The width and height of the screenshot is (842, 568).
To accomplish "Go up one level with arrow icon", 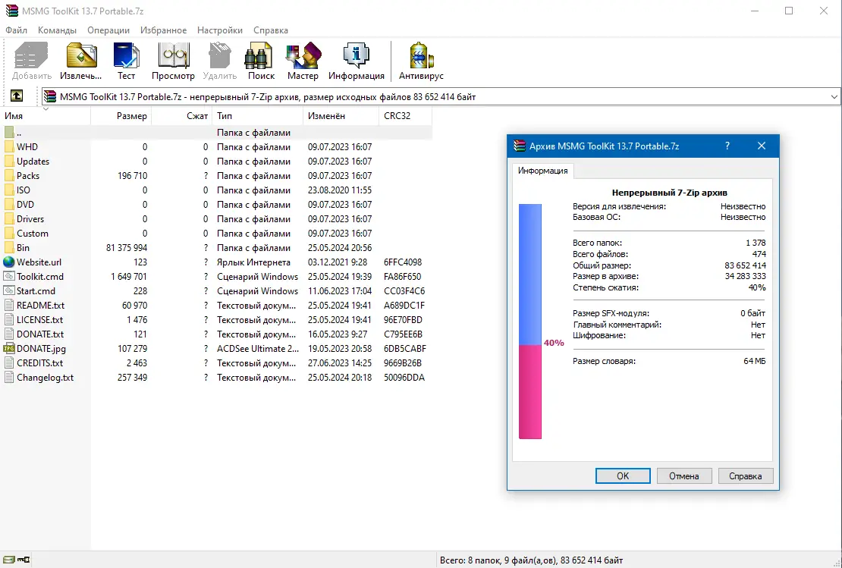I will [17, 96].
